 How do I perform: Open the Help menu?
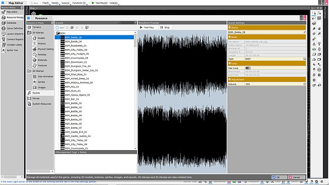114,3
